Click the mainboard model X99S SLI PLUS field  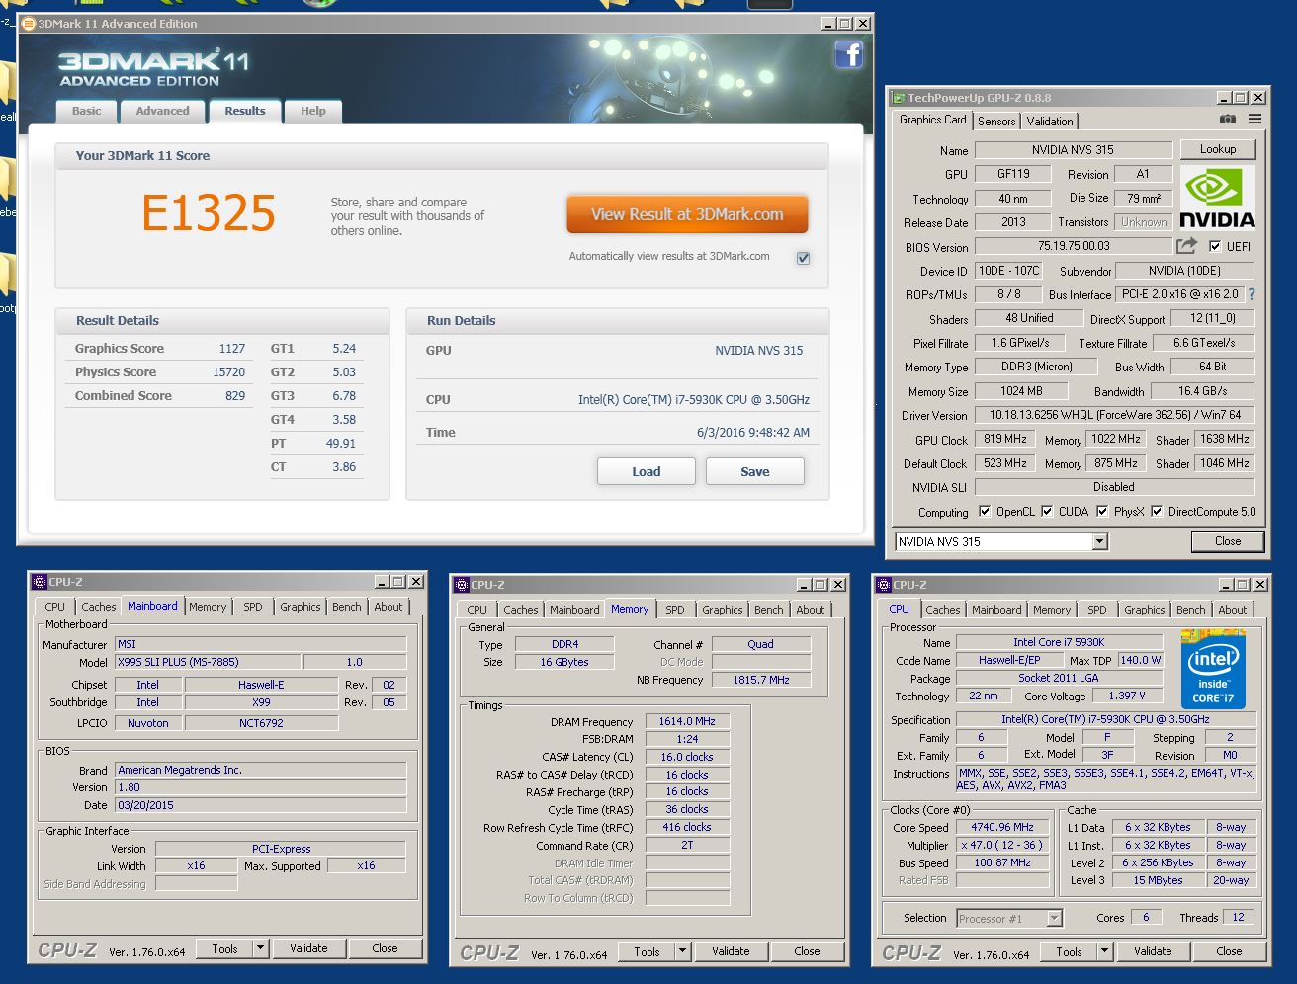(x=207, y=662)
